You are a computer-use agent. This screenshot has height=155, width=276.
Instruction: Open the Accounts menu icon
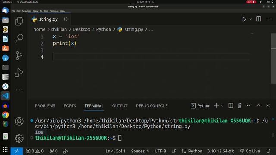tap(19, 121)
